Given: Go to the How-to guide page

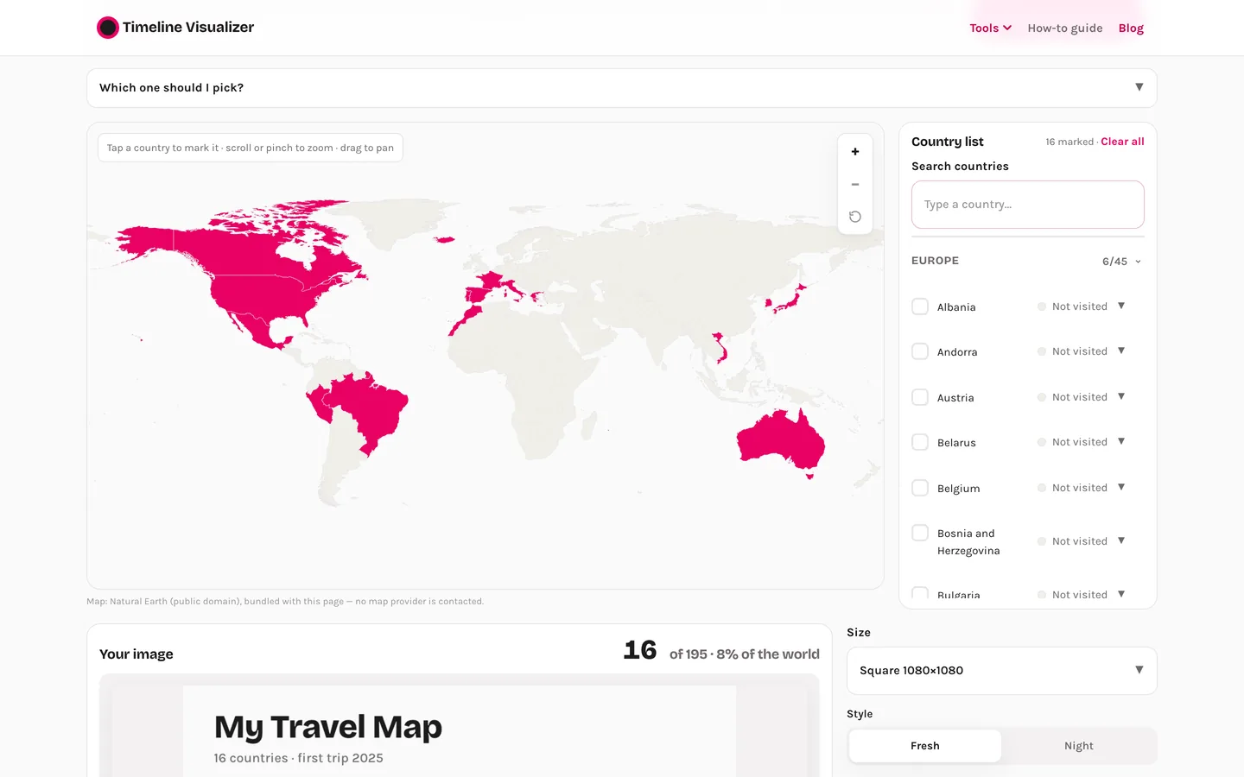Looking at the screenshot, I should (x=1065, y=28).
